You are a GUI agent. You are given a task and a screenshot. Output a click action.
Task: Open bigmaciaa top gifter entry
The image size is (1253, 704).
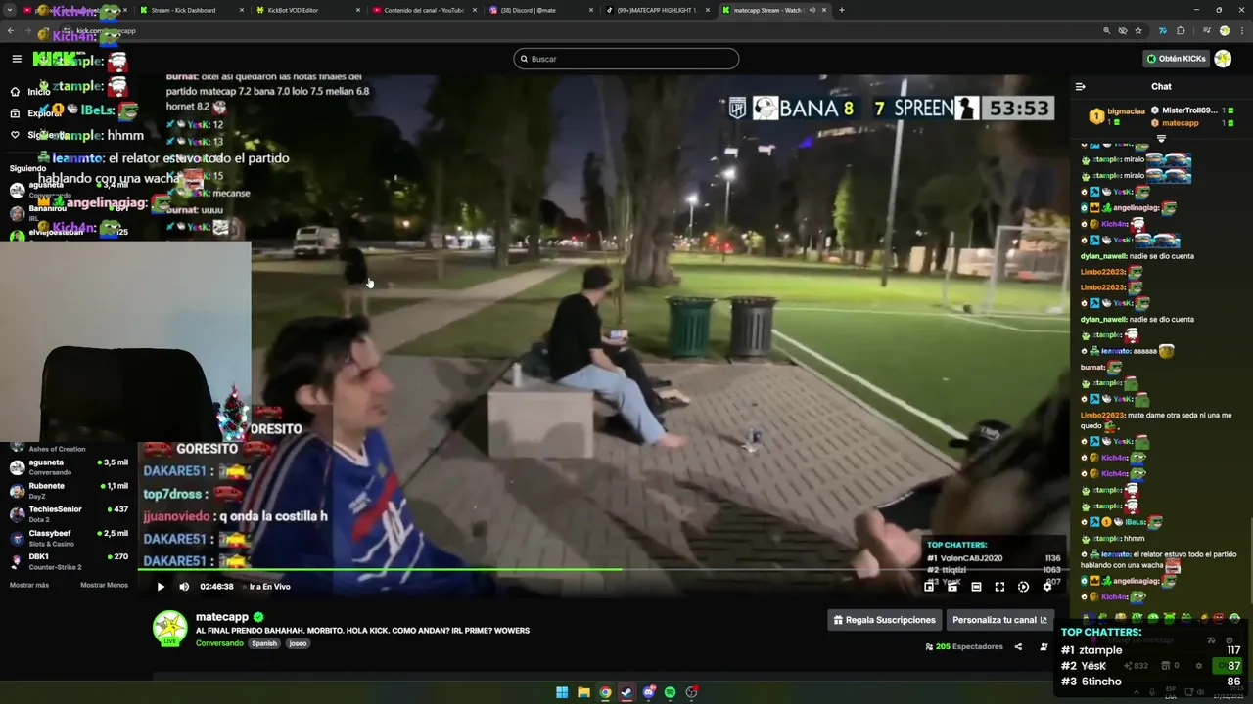tap(1117, 116)
